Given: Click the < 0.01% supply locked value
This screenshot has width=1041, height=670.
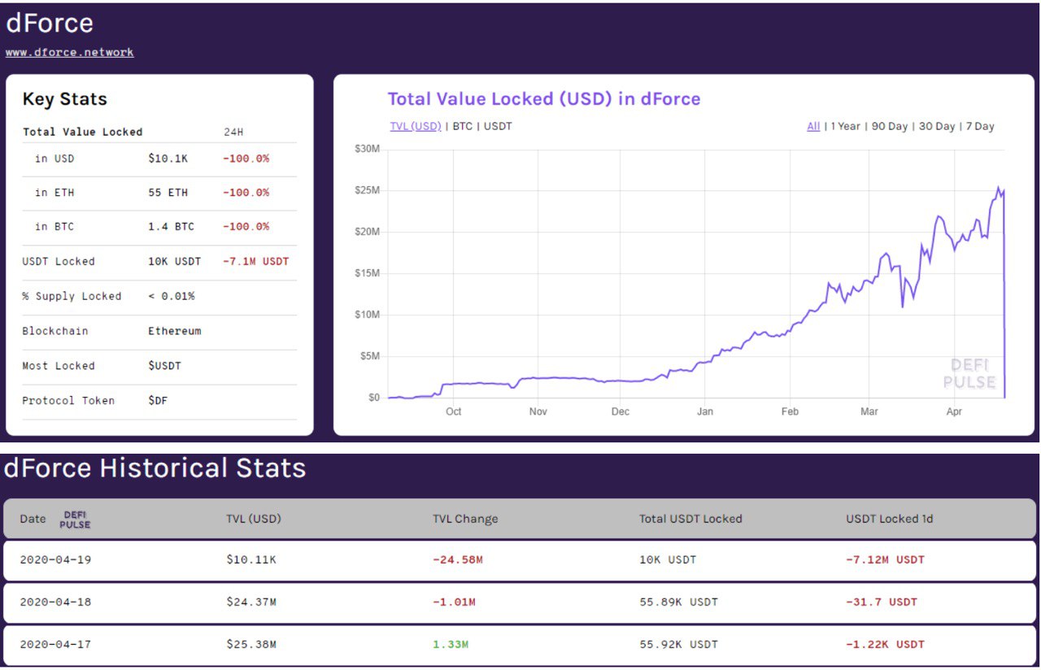Looking at the screenshot, I should point(171,296).
